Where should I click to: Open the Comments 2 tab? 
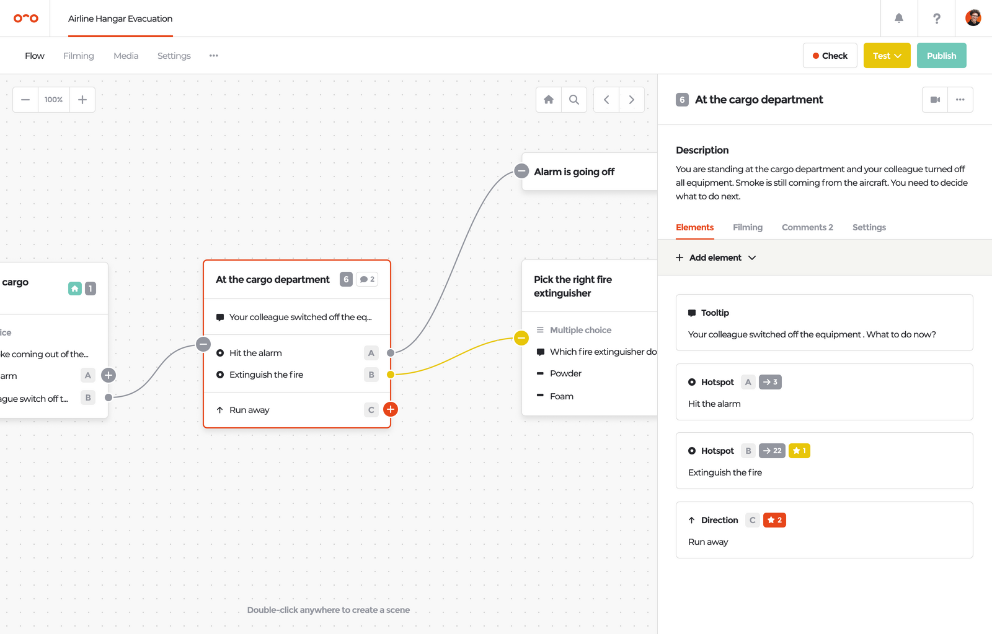807,227
